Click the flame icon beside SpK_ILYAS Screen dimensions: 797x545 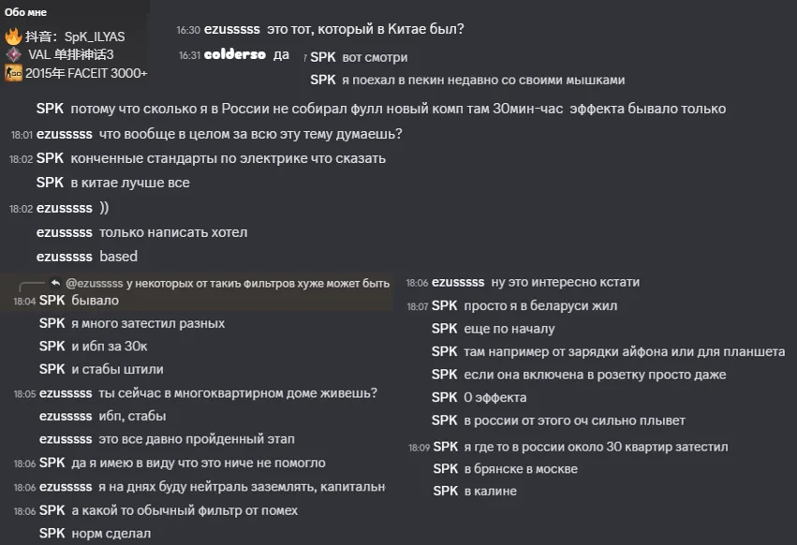coord(13,37)
